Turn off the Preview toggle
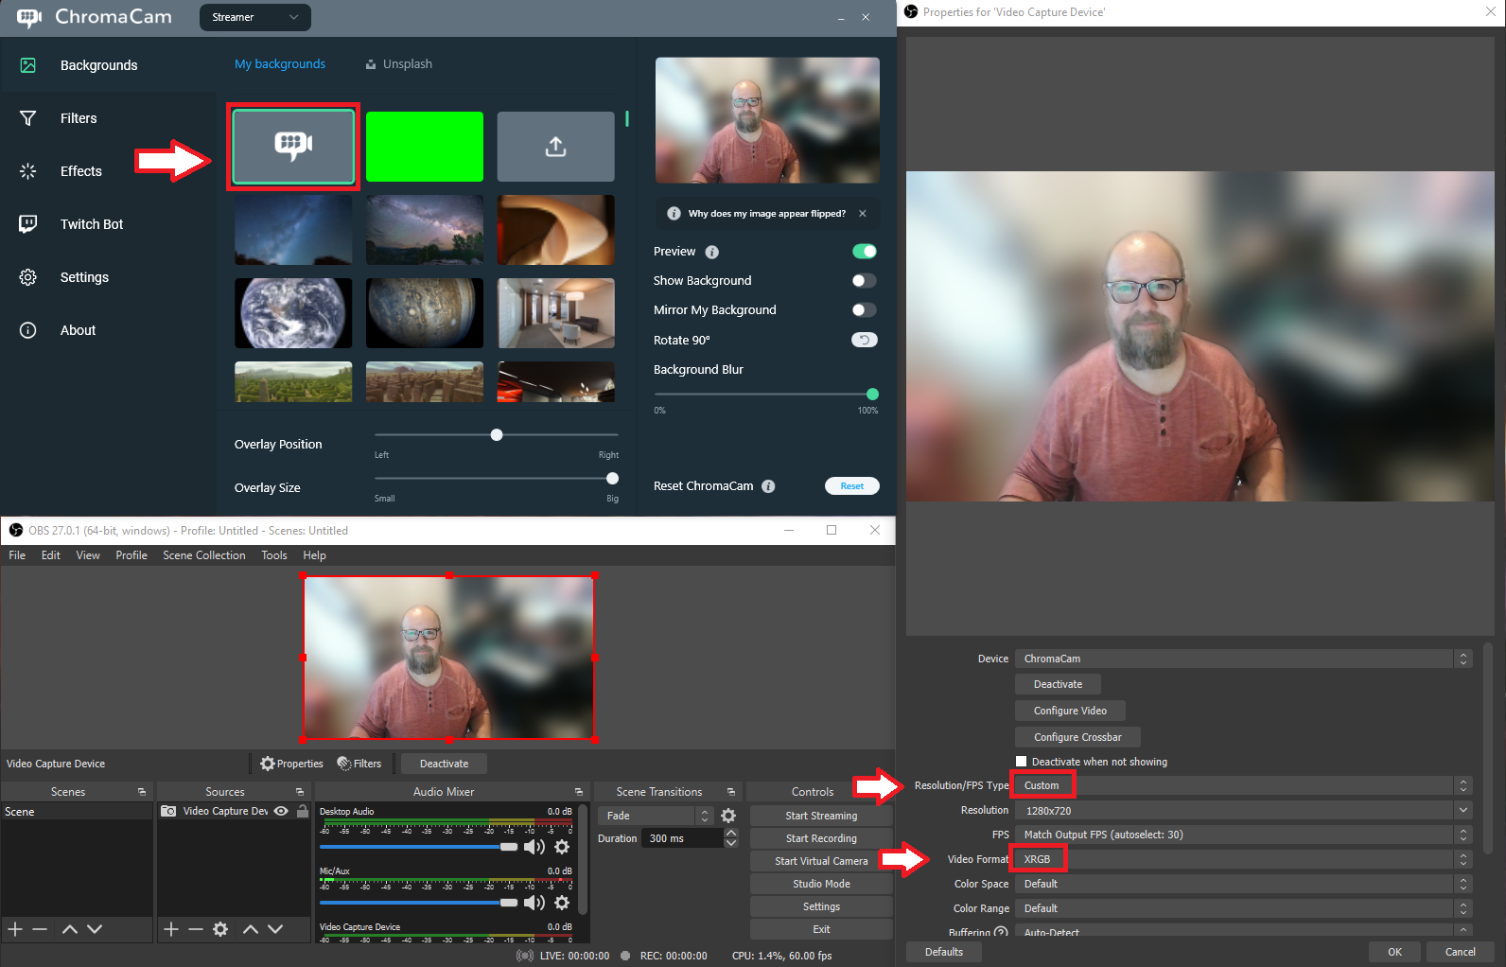This screenshot has width=1506, height=967. (x=864, y=252)
